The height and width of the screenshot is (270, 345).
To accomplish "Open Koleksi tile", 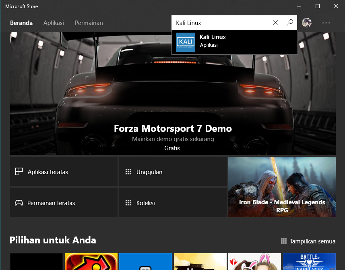I will tap(173, 203).
